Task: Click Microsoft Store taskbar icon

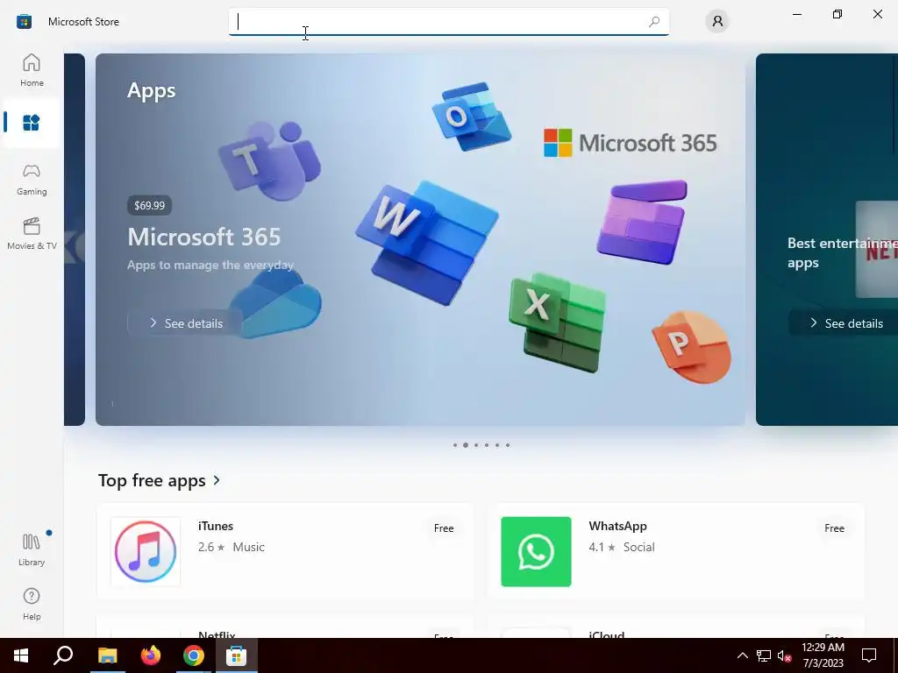Action: click(237, 655)
